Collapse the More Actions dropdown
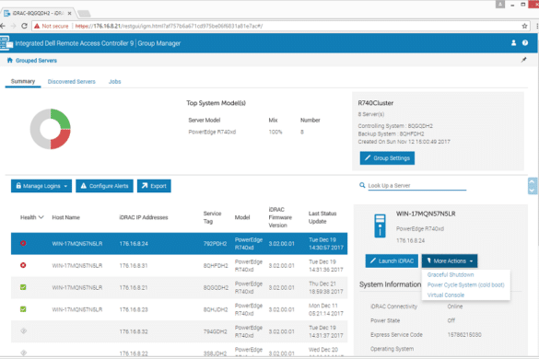Screen dimensions: 539x359 [x=450, y=261]
